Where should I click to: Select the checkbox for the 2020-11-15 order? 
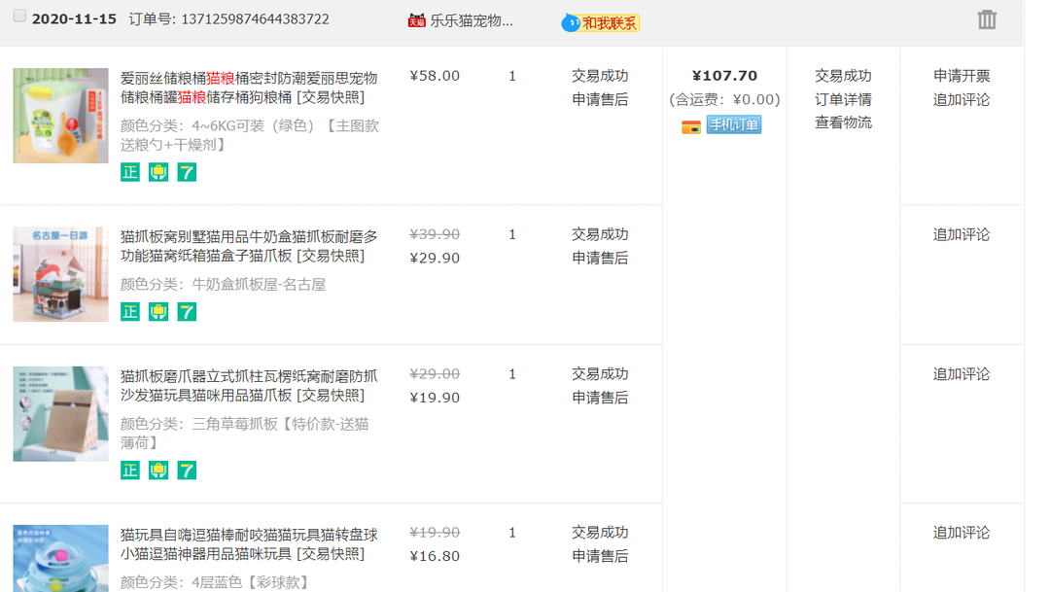[19, 17]
